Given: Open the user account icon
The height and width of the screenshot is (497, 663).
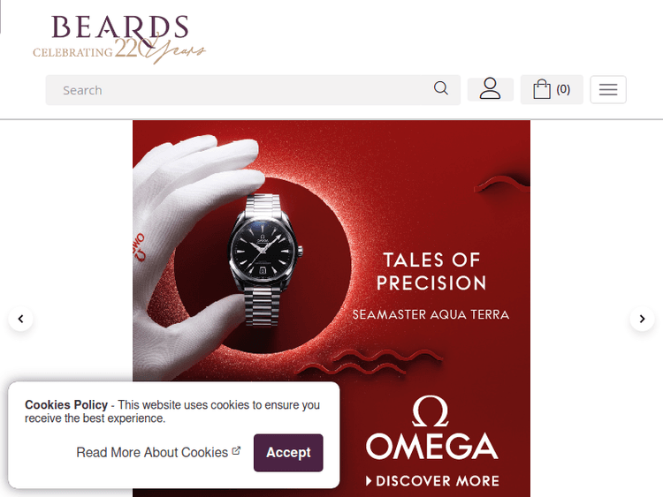Looking at the screenshot, I should coord(490,89).
